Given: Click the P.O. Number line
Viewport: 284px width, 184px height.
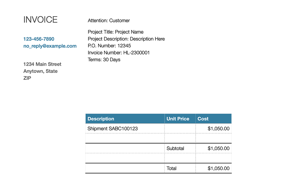Looking at the screenshot, I should (109, 46).
